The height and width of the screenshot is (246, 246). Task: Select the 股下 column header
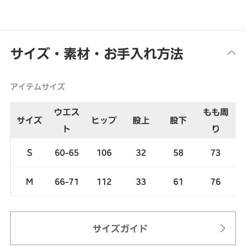tap(178, 120)
